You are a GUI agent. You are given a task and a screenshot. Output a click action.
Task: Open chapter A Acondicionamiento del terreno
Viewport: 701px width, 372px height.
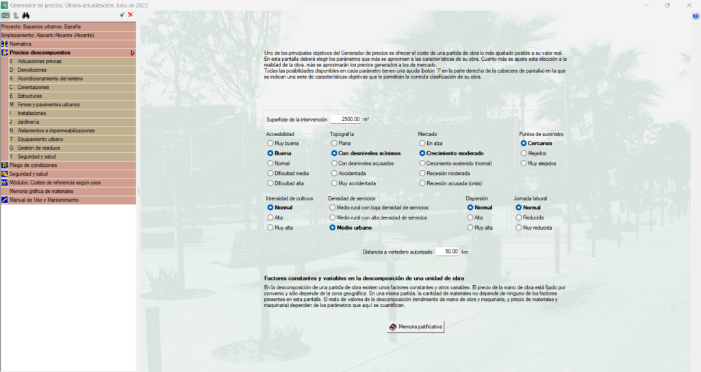(x=73, y=79)
